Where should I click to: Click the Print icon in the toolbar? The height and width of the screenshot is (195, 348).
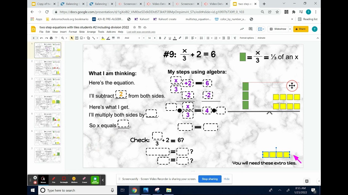click(51, 38)
